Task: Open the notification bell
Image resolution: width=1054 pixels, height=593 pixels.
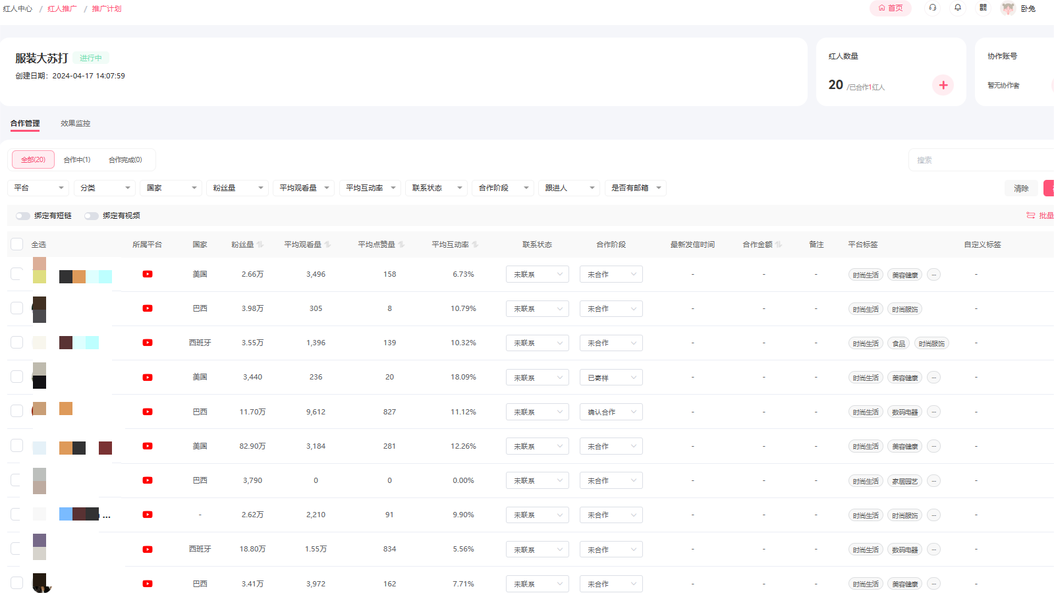Action: (x=958, y=8)
